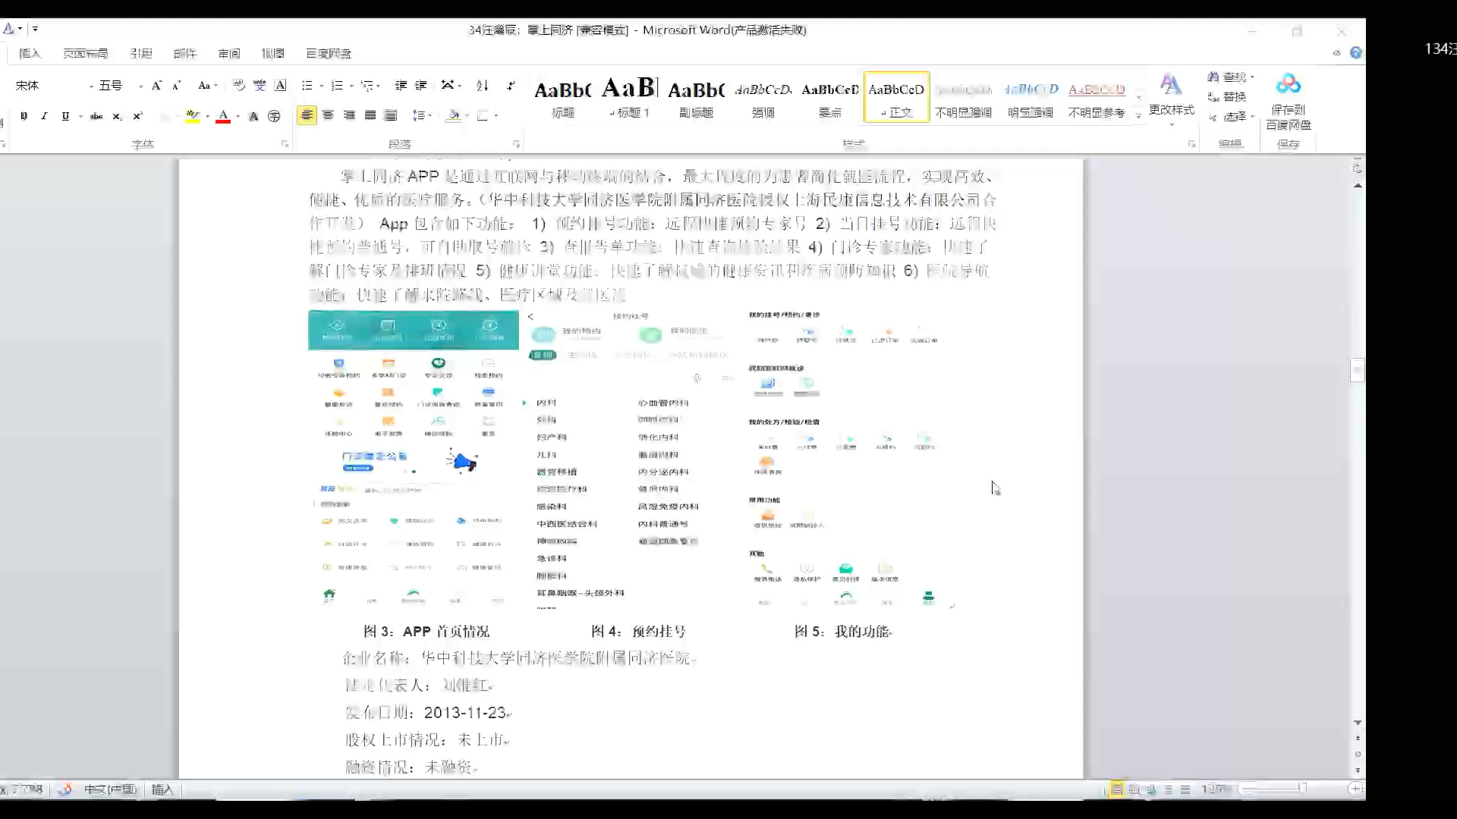Toggle Chinese input mode in taskbar
The width and height of the screenshot is (1457, 819).
click(x=109, y=789)
